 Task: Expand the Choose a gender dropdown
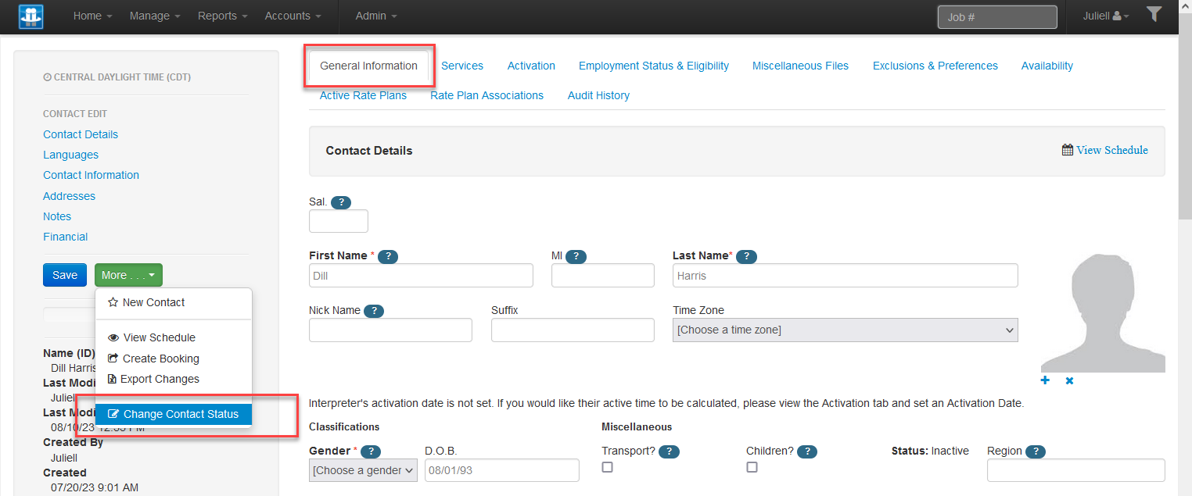point(362,469)
